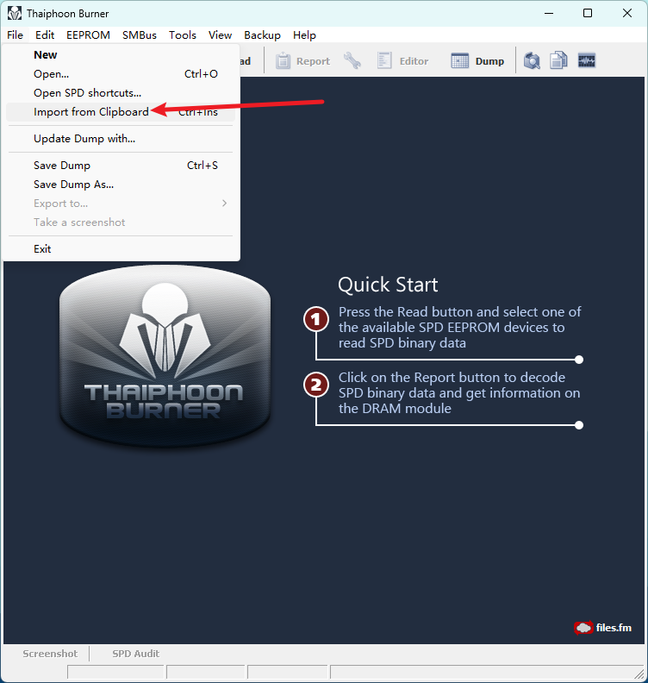Image resolution: width=648 pixels, height=683 pixels.
Task: Choose Update Dump with... menu entry
Action: click(x=121, y=139)
